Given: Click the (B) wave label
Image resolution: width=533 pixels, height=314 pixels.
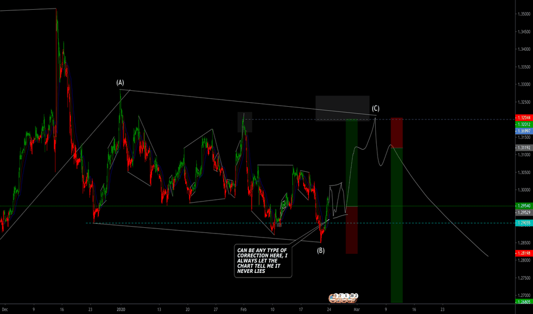Looking at the screenshot, I should pyautogui.click(x=321, y=251).
